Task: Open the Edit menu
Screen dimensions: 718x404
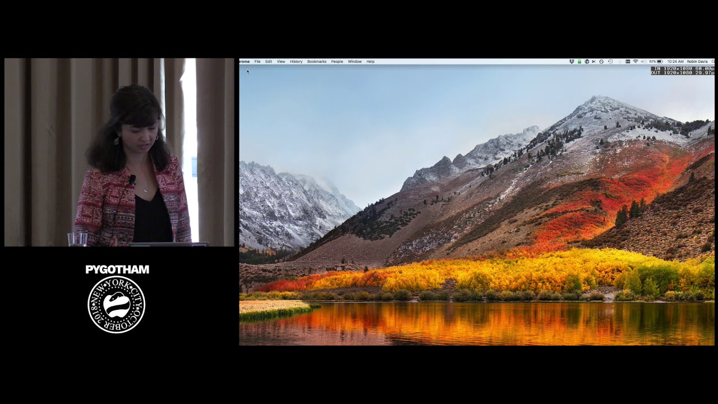Action: [x=269, y=61]
